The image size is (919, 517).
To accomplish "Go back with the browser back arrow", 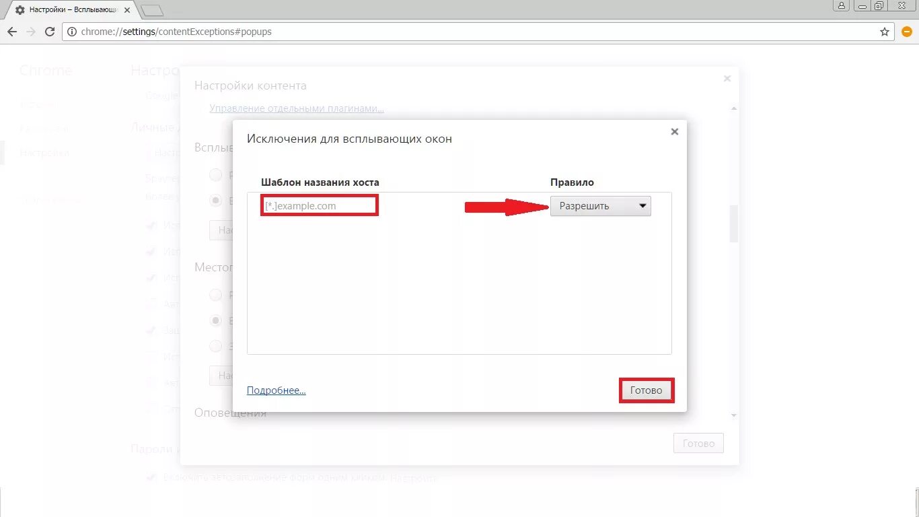I will click(x=12, y=32).
